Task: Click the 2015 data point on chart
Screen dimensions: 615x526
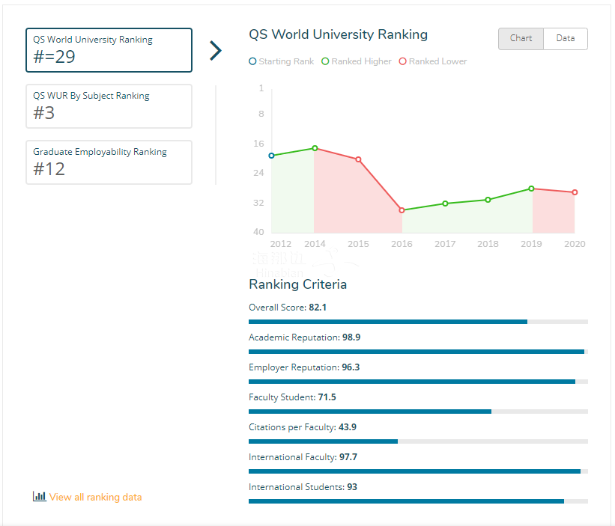Action: point(359,159)
